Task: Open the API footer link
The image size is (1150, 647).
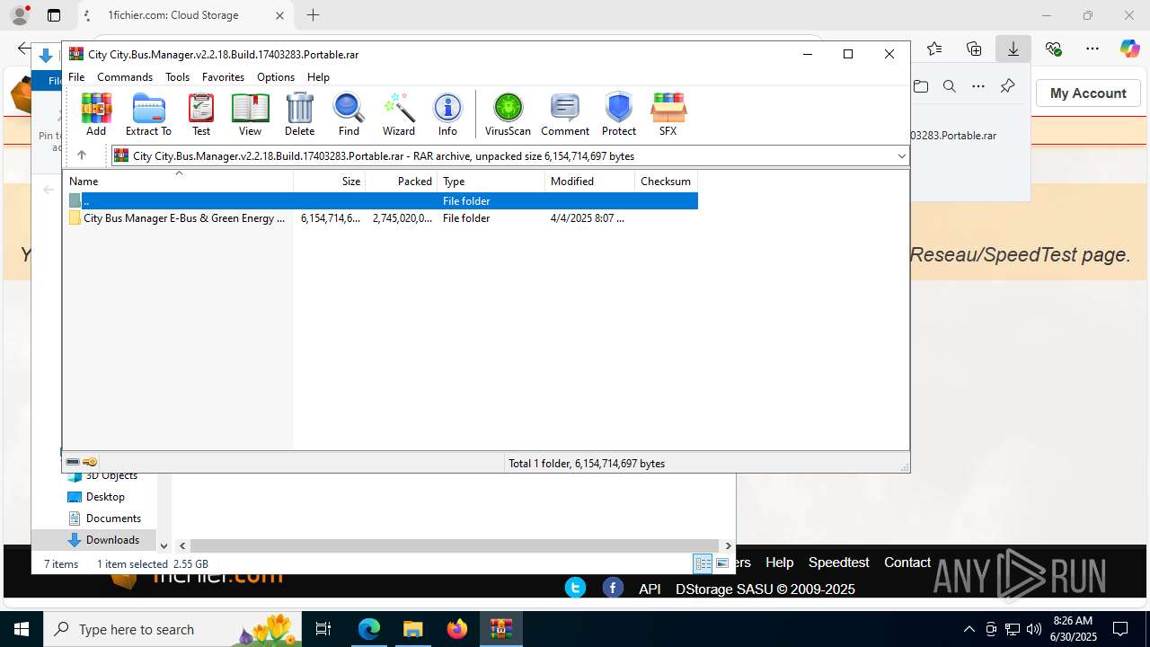Action: 650,589
